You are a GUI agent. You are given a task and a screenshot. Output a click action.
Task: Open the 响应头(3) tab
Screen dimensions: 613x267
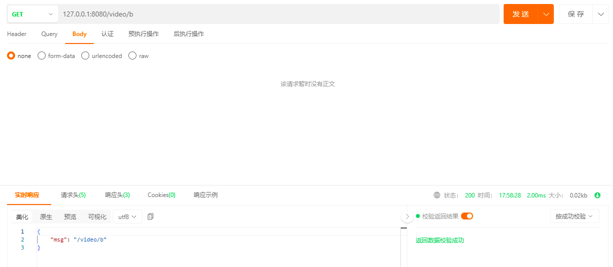pyautogui.click(x=117, y=195)
